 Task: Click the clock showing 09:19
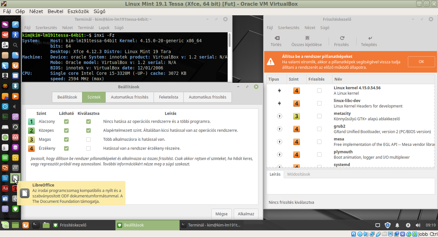pos(430,225)
